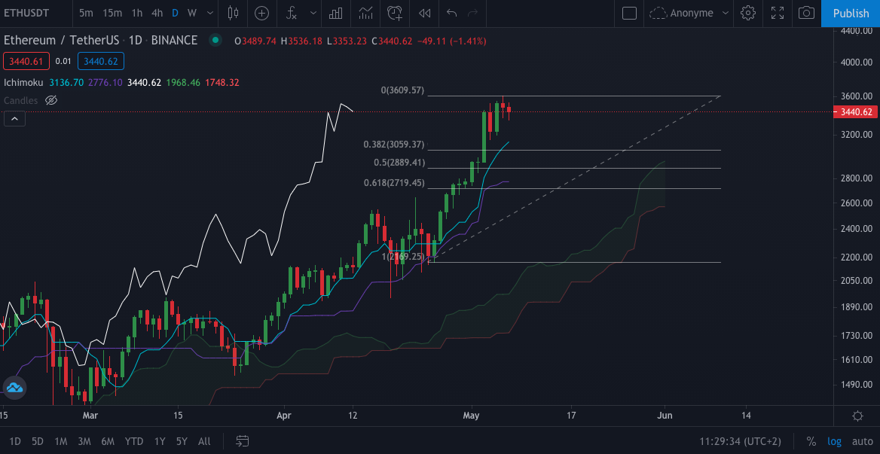Expand the timeframe list next to W
Image resolution: width=880 pixels, height=454 pixels.
point(208,13)
